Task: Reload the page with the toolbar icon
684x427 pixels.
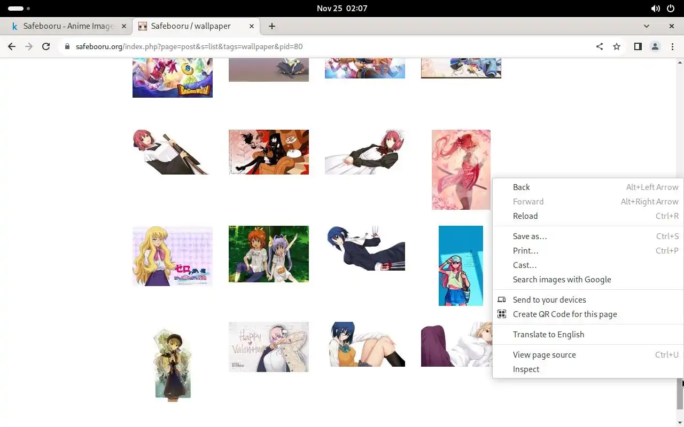Action: [46, 46]
